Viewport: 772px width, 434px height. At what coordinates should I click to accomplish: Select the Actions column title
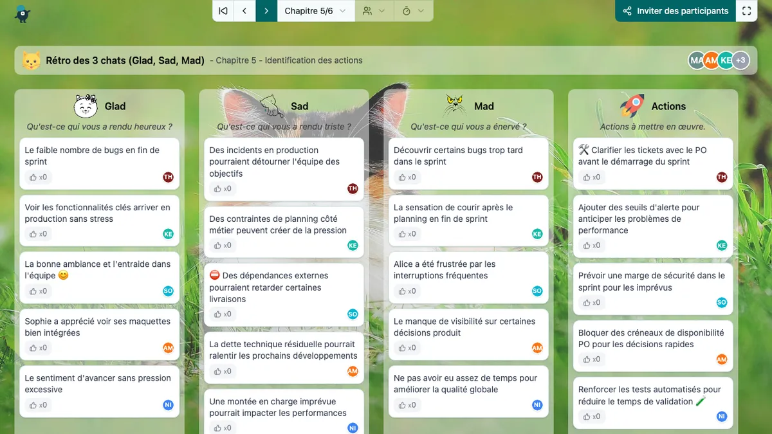click(x=668, y=106)
